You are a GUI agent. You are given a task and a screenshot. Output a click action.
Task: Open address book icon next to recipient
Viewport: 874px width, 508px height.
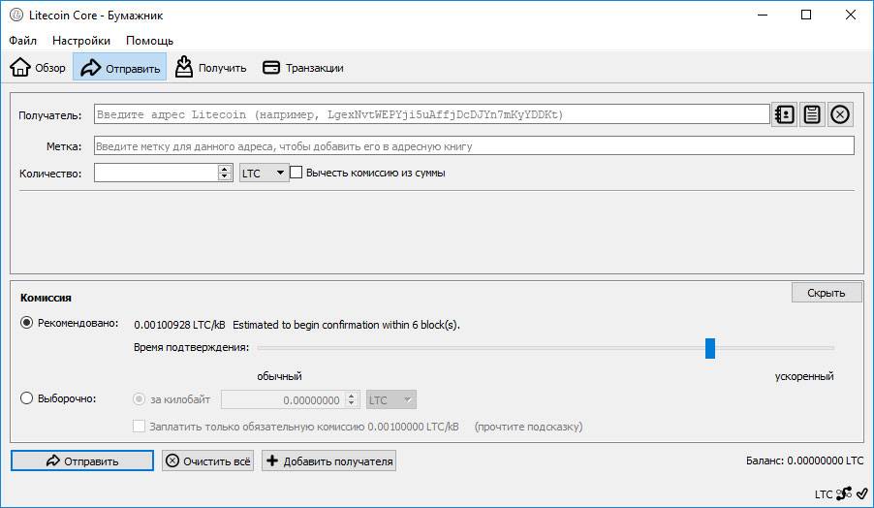pos(784,114)
